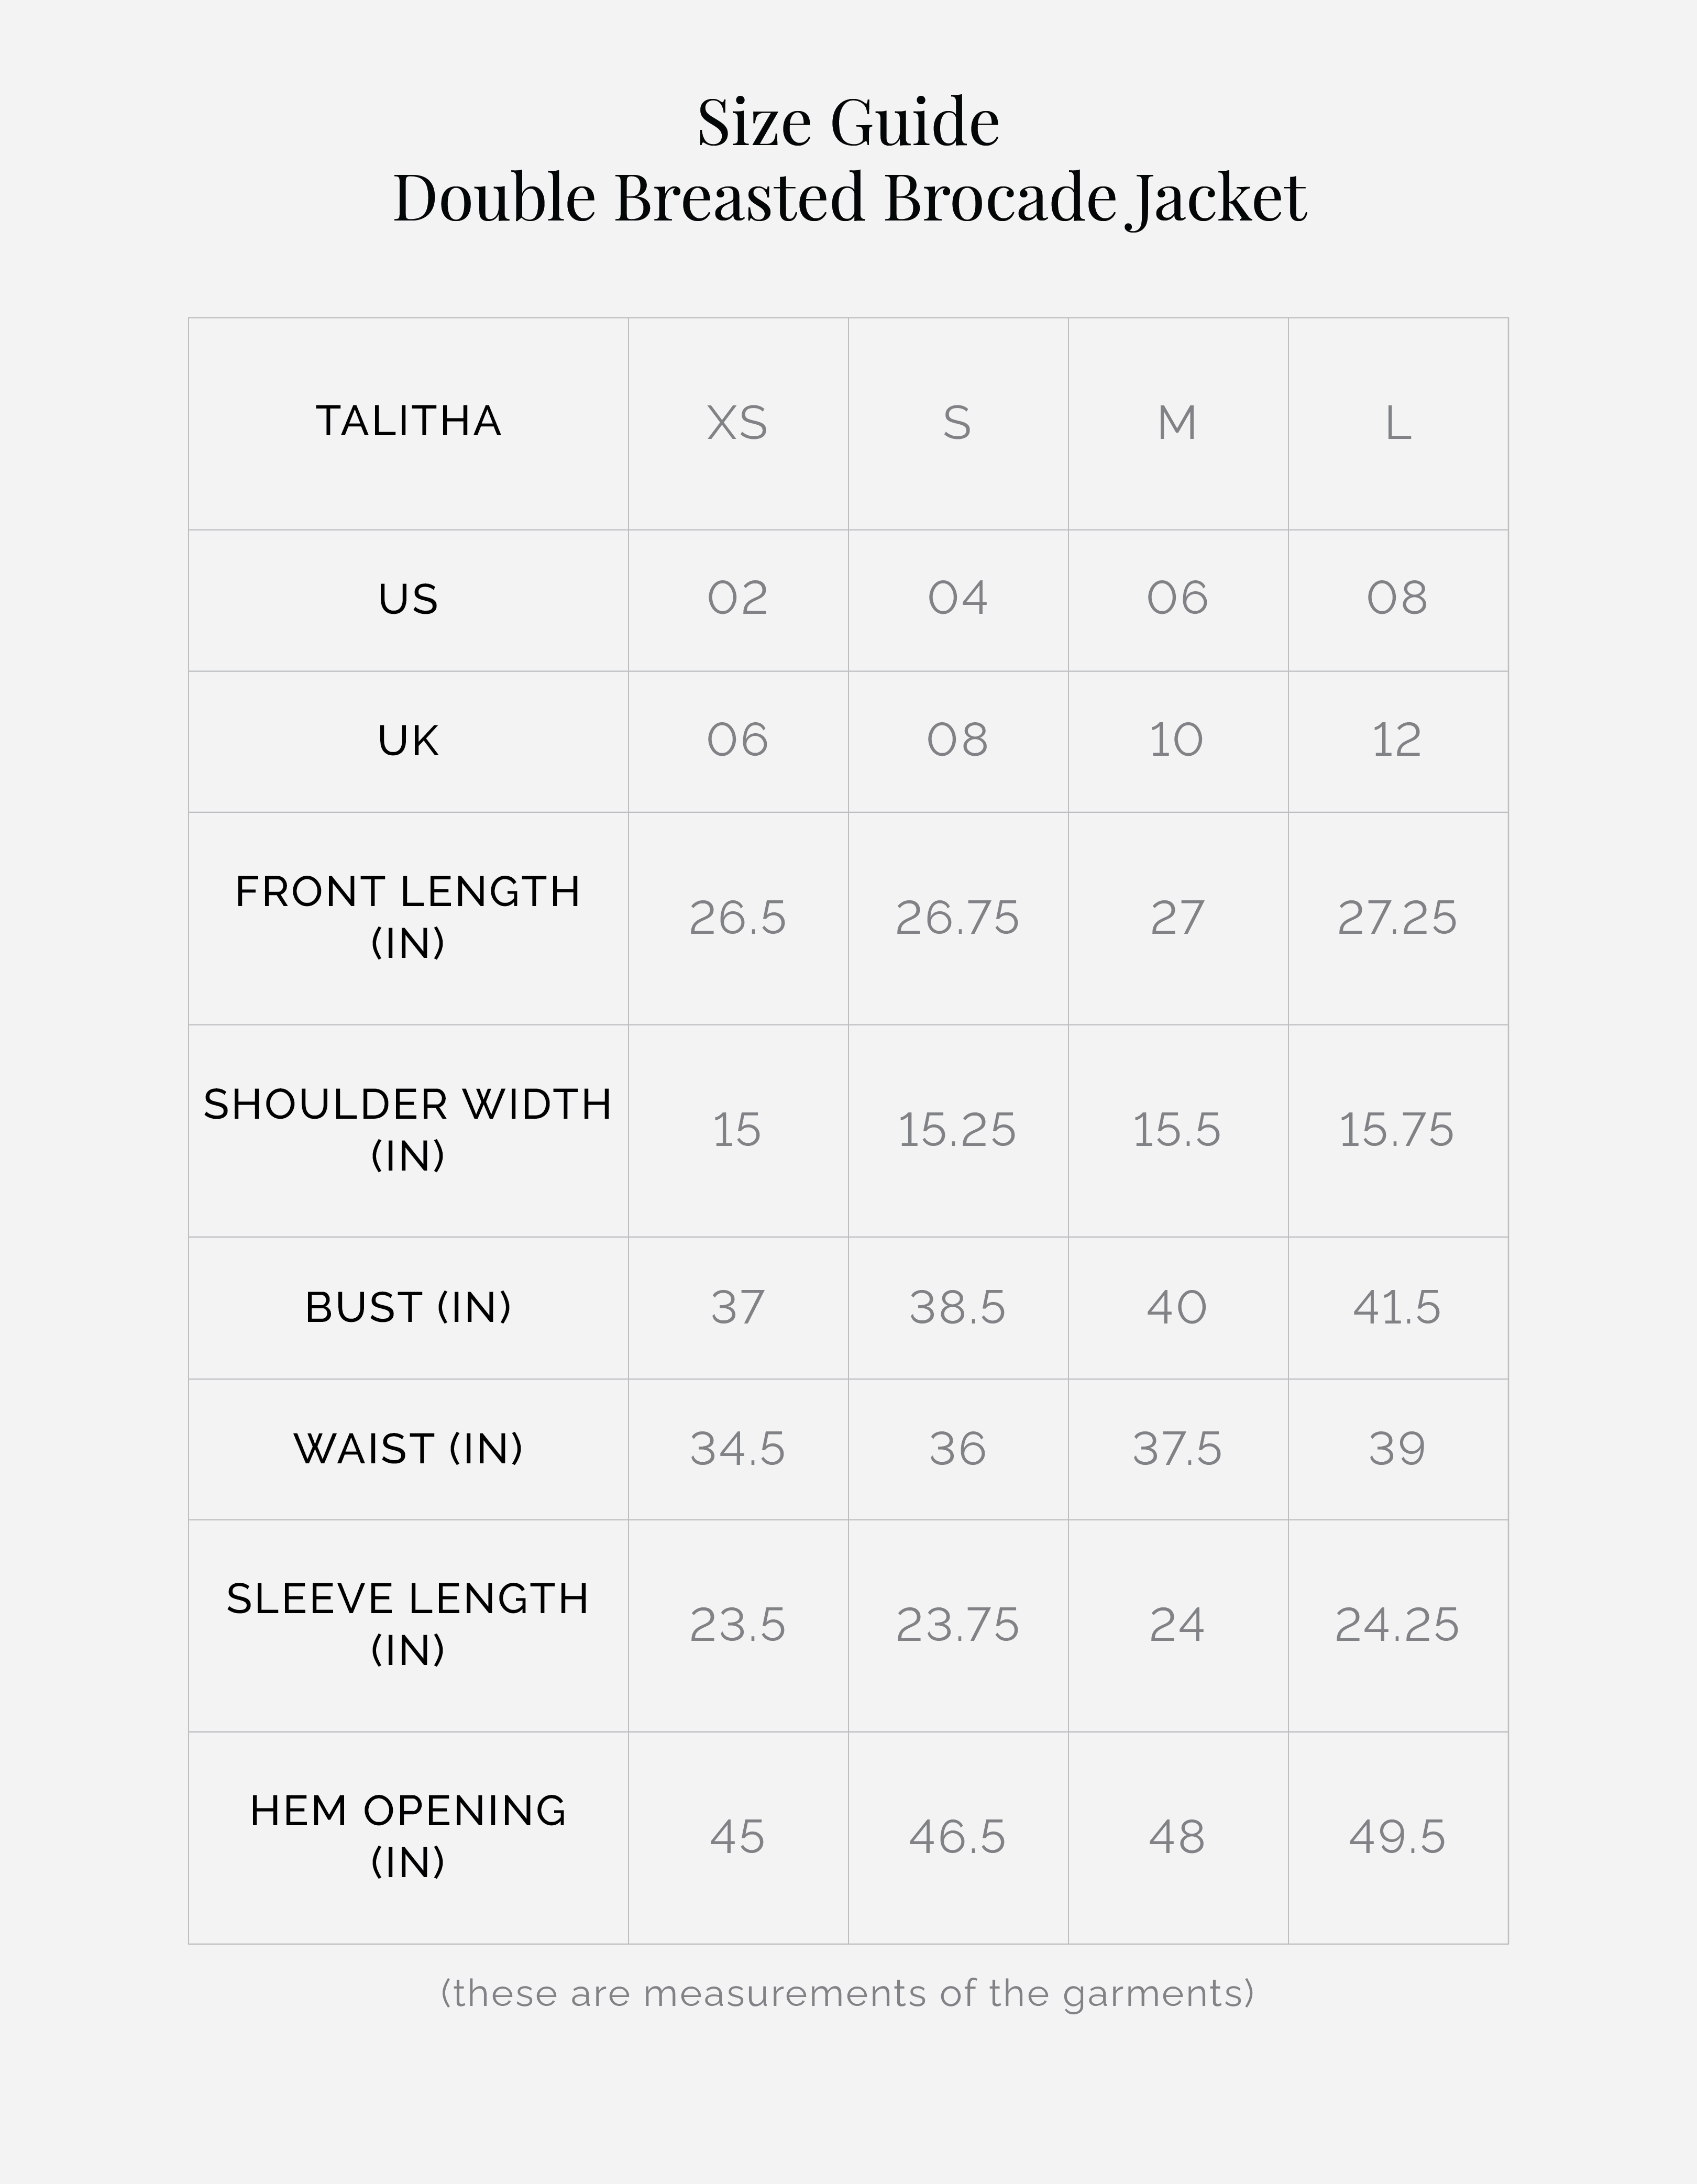Select the 26.75 front length value
Viewport: 1697px width, 2184px height.
click(957, 918)
